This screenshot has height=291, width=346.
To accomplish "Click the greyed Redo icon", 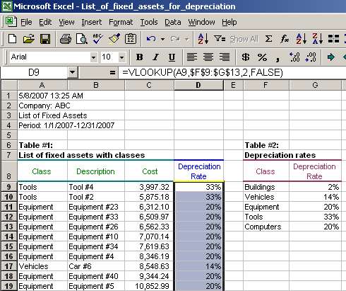I will point(175,39).
